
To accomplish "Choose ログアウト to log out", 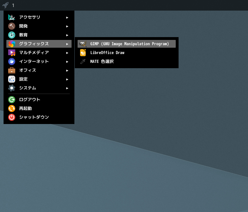I will click(39, 100).
